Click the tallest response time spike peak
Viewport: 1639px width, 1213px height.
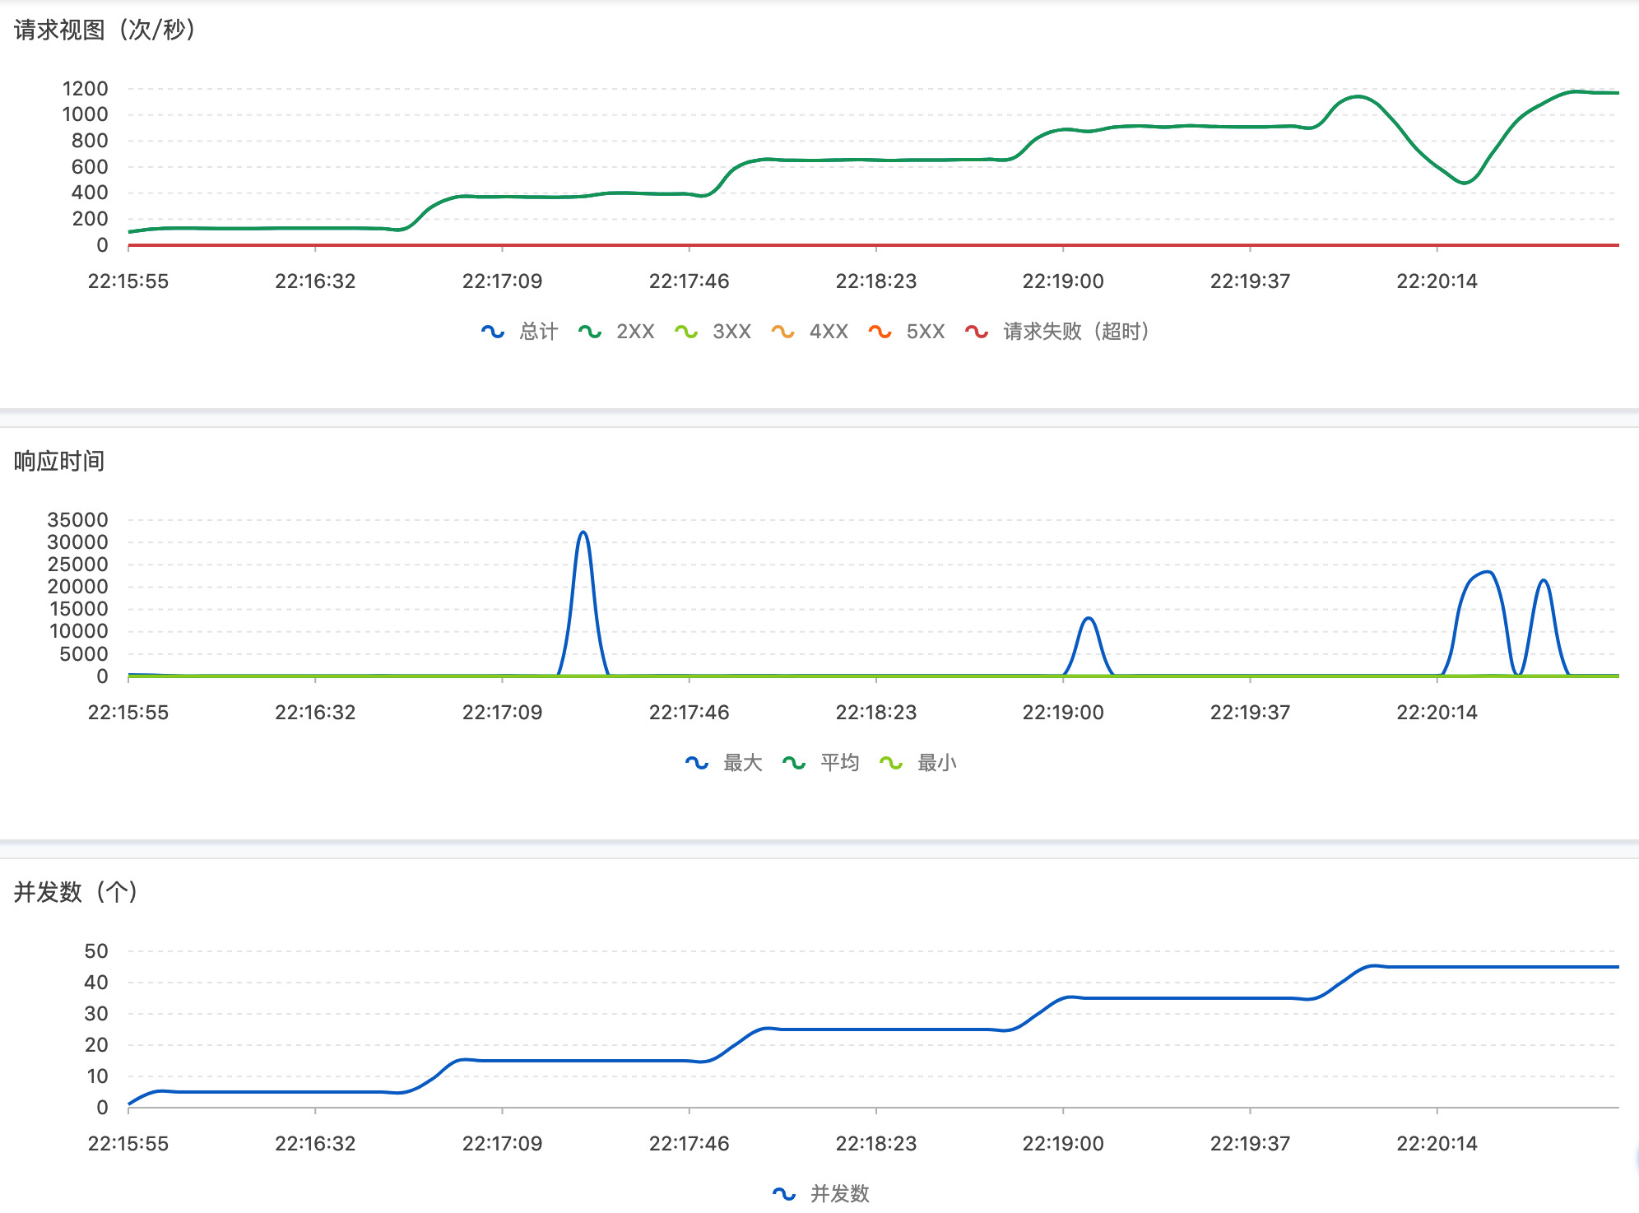click(583, 532)
